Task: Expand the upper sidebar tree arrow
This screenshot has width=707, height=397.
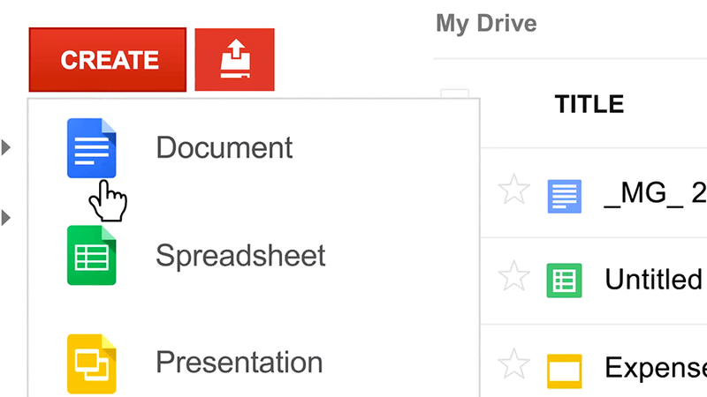Action: point(6,147)
